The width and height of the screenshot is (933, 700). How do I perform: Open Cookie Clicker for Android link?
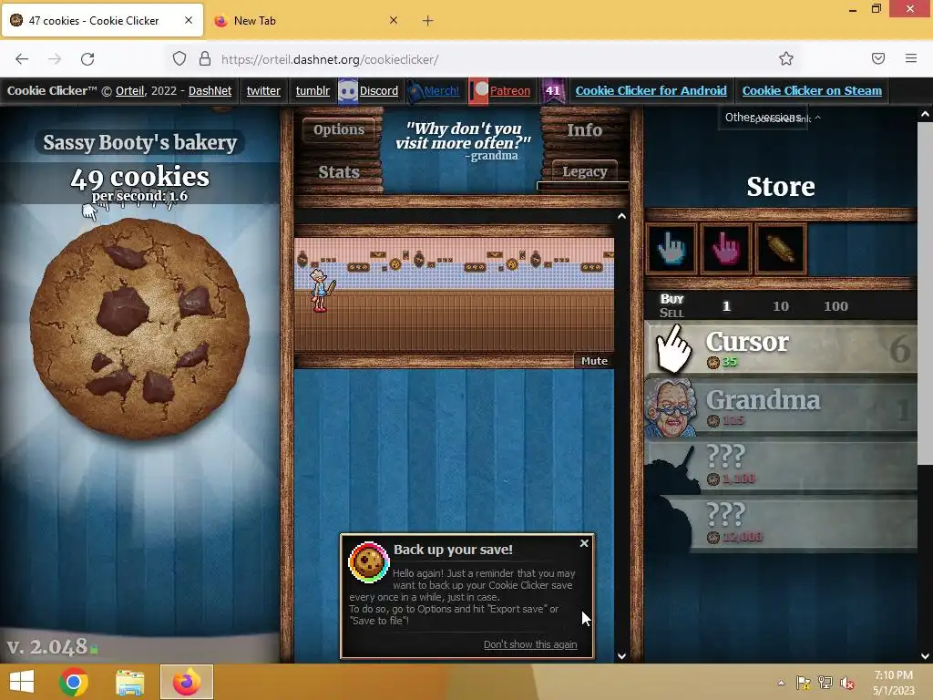point(651,90)
